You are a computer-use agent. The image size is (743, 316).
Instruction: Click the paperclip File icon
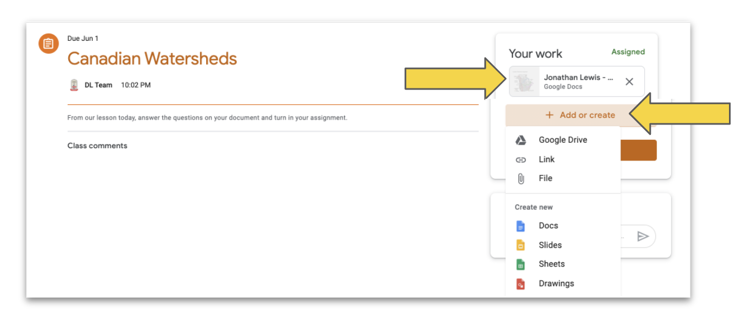click(x=520, y=179)
